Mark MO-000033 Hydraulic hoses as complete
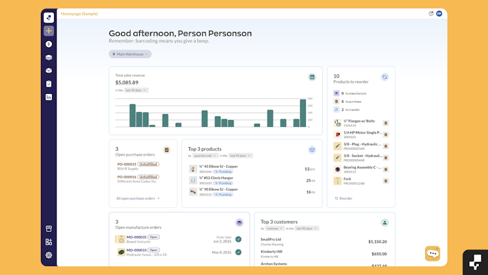This screenshot has width=488, height=275. pyautogui.click(x=238, y=252)
